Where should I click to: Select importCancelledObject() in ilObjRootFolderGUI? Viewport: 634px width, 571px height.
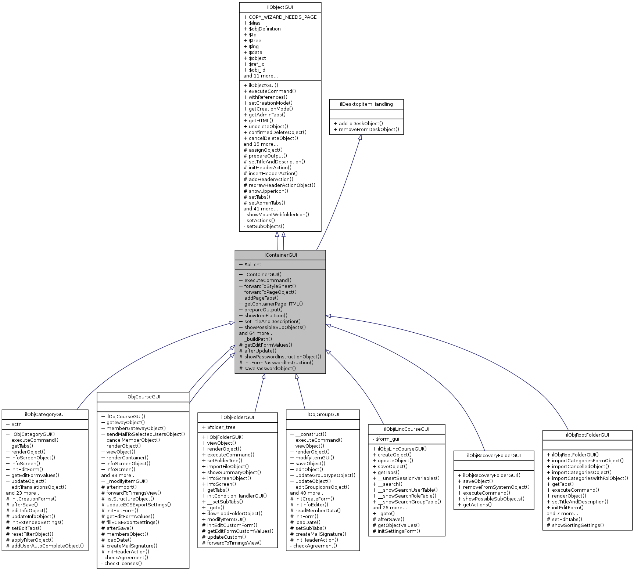pos(578,466)
